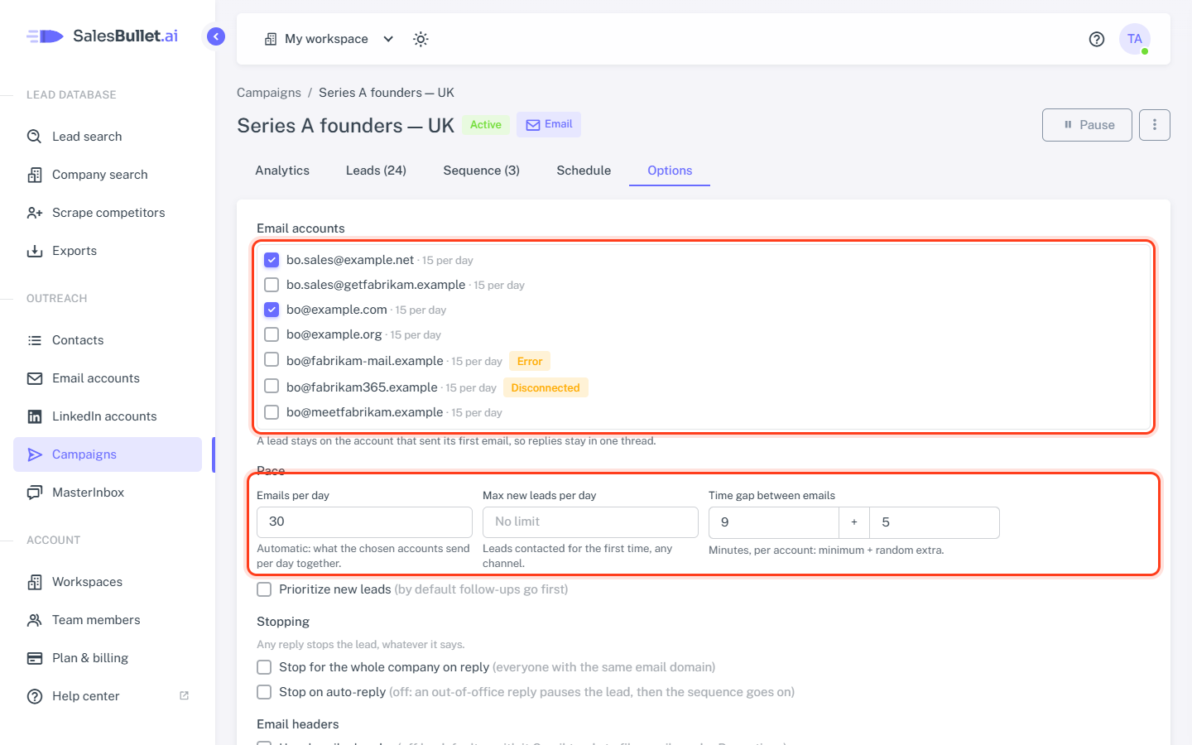1192x745 pixels.
Task: Open Team members page
Action: 108,620
